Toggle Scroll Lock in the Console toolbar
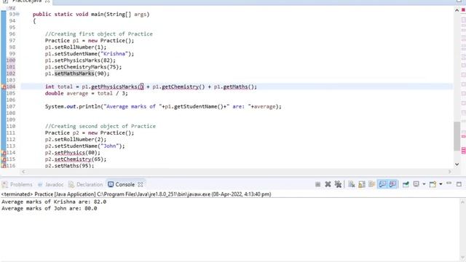The image size is (466, 262). 362,184
